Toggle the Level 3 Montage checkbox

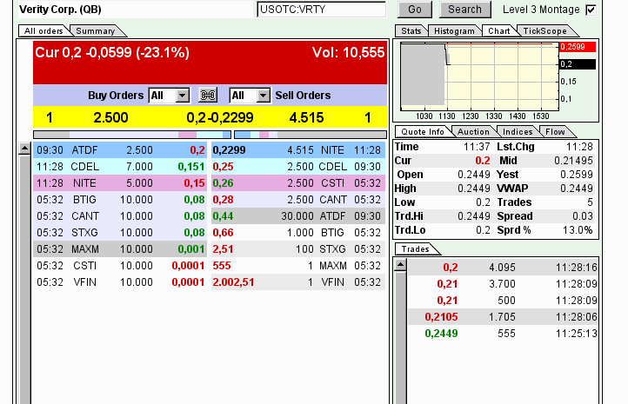[591, 10]
